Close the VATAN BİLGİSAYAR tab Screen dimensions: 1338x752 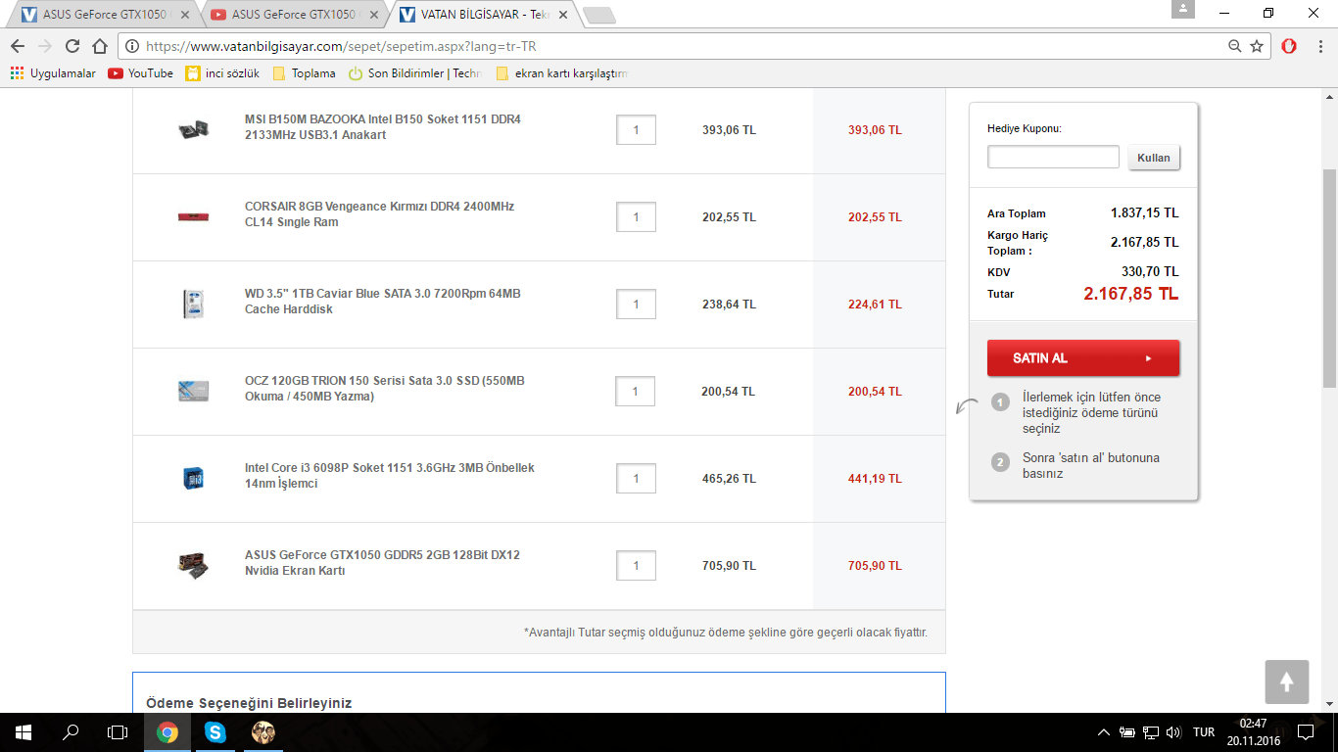[562, 15]
